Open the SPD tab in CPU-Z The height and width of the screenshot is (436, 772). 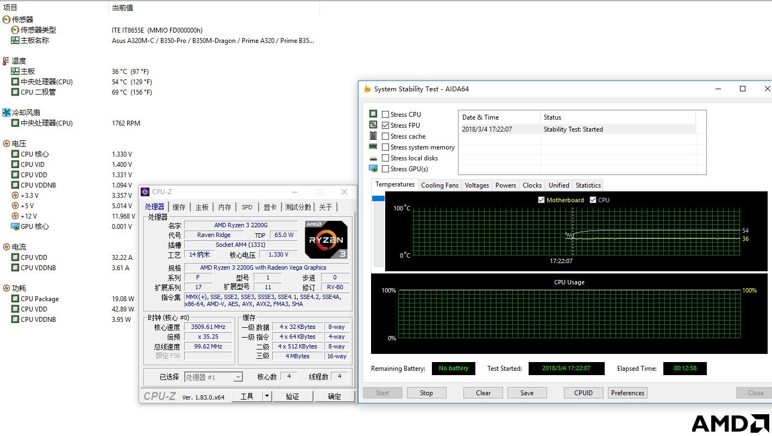247,207
